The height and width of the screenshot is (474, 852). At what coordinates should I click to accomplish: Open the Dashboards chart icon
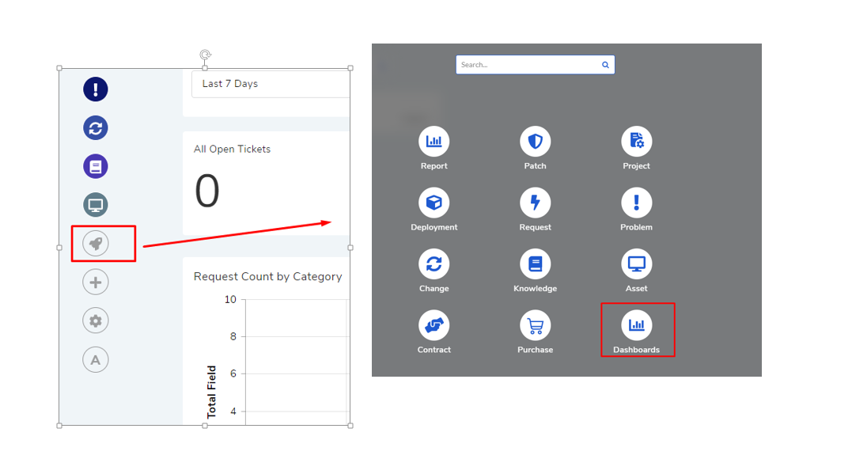(x=636, y=325)
